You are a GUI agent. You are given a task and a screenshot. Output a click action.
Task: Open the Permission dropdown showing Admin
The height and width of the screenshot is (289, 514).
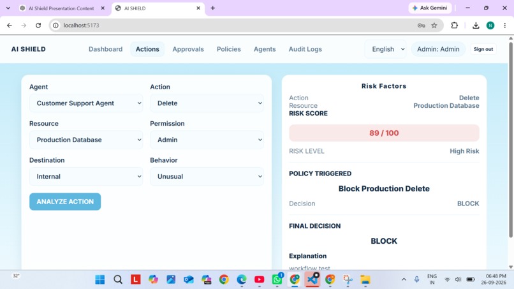click(x=207, y=140)
